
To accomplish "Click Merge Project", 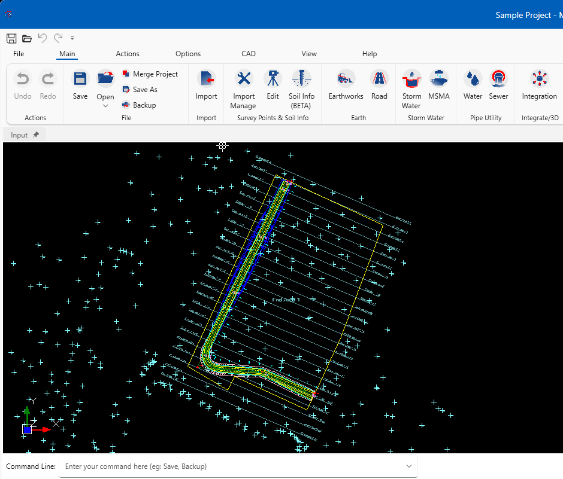I will pyautogui.click(x=150, y=74).
